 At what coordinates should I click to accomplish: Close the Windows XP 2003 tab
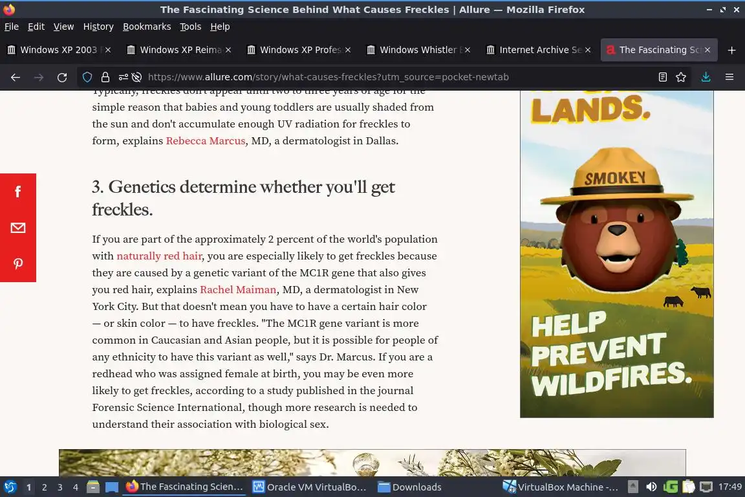(x=108, y=50)
